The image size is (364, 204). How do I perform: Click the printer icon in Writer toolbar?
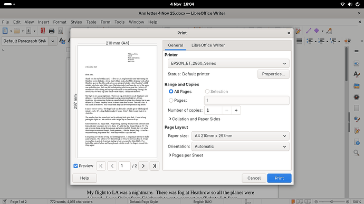[x=52, y=31]
